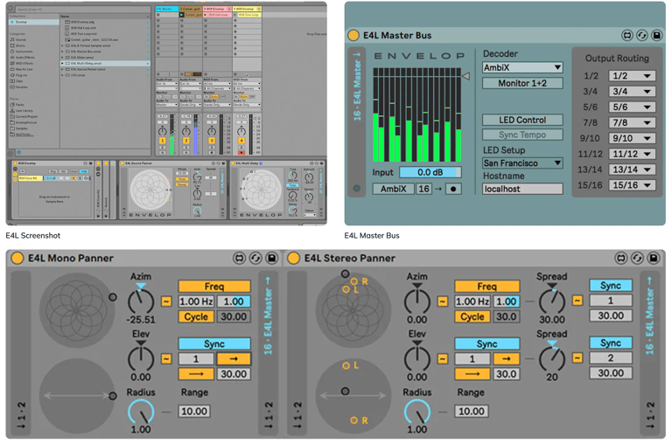
Task: Click the circular reload icon in E4L Mono Panner header
Action: [x=255, y=258]
